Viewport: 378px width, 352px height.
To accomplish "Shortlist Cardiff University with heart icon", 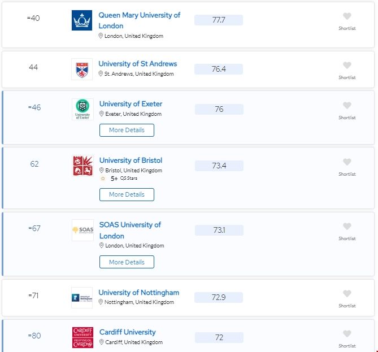I will point(347,334).
